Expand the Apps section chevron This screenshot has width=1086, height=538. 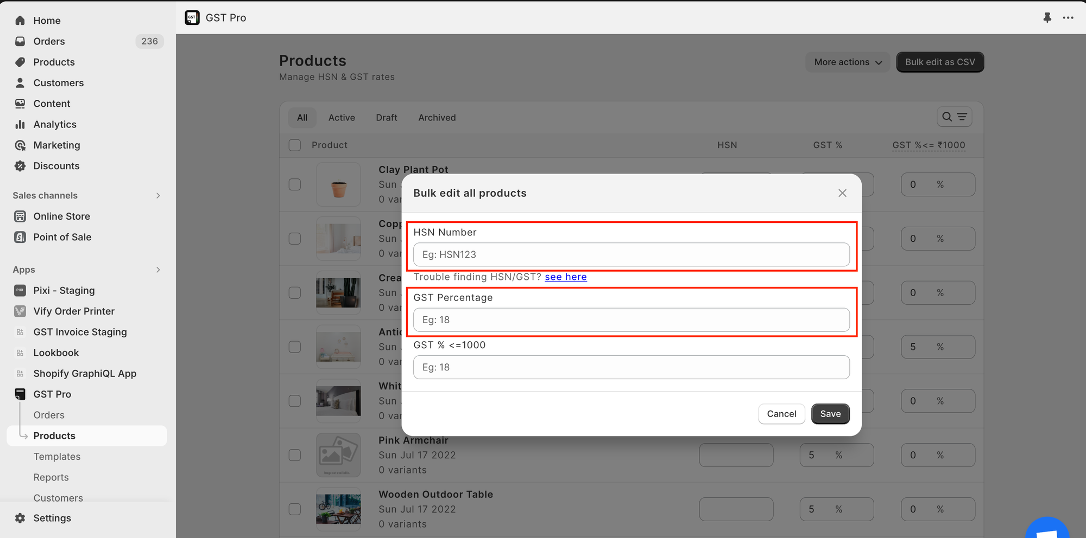point(158,270)
